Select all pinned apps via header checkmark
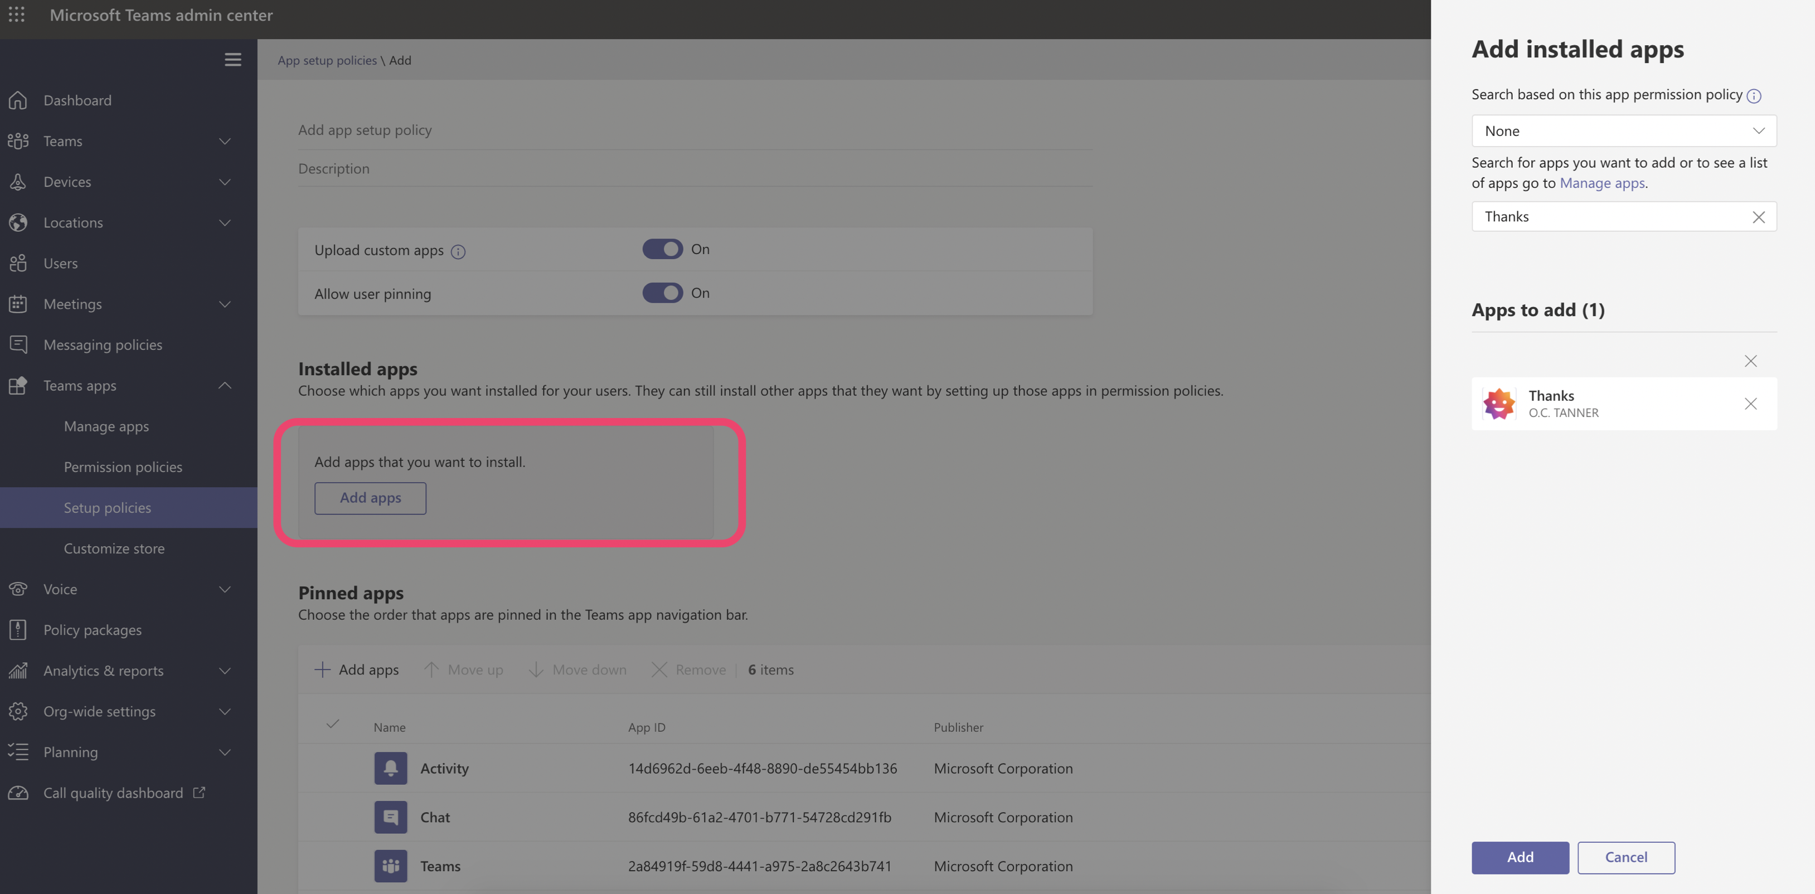Screen dimensions: 1815x894 pos(333,724)
